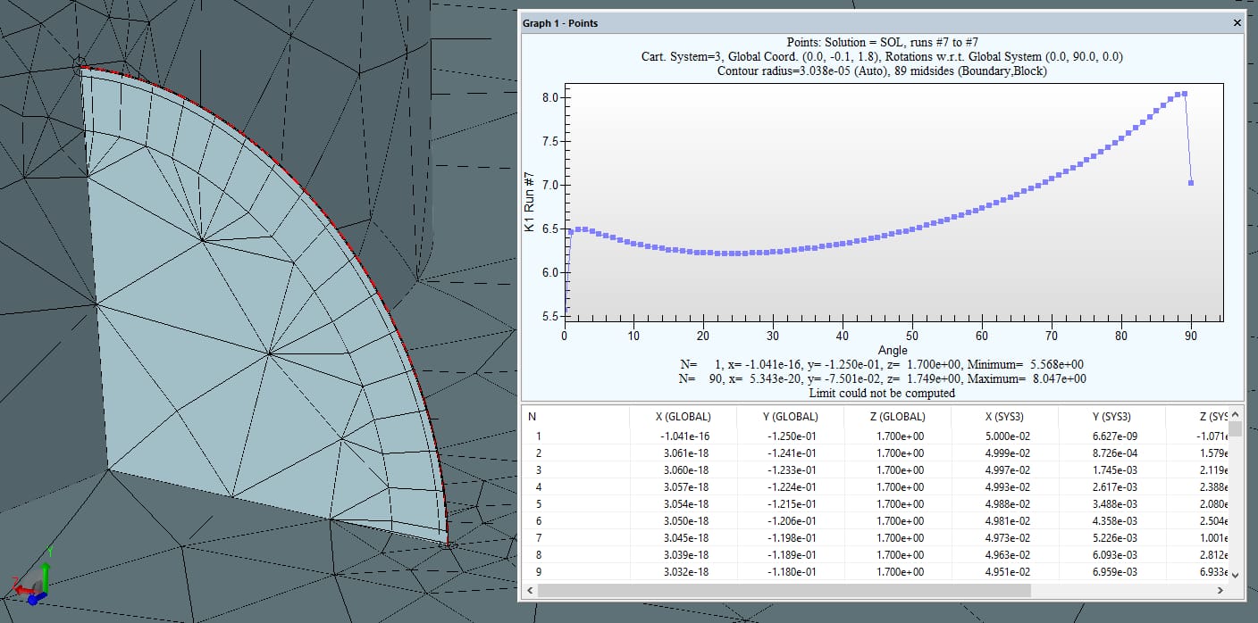Viewport: 1258px width, 623px height.
Task: Click the Y (SYS3) column header
Action: click(x=1111, y=416)
